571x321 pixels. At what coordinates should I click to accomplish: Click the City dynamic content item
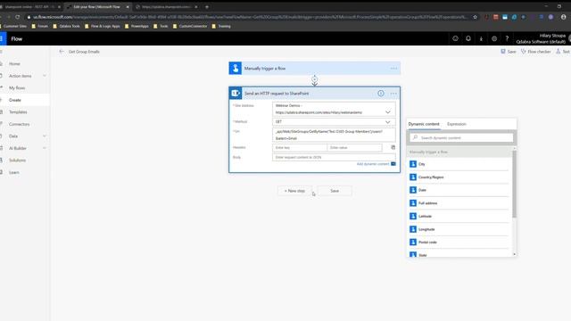pyautogui.click(x=459, y=164)
